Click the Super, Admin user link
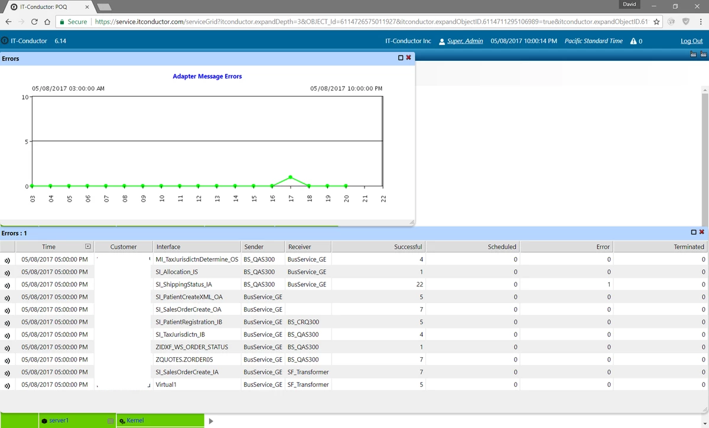The height and width of the screenshot is (428, 709). tap(465, 41)
